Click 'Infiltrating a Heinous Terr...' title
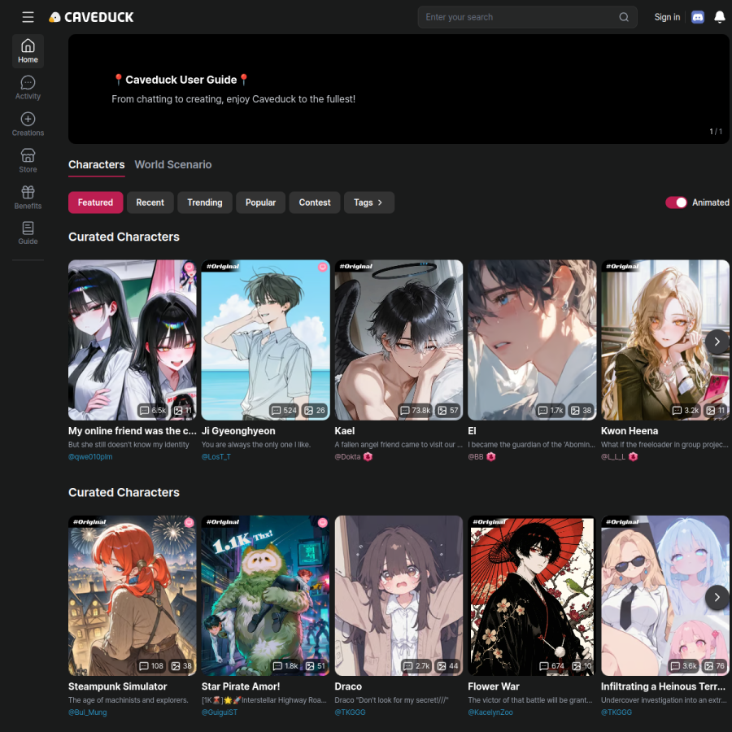Screen dimensions: 732x732 [663, 686]
